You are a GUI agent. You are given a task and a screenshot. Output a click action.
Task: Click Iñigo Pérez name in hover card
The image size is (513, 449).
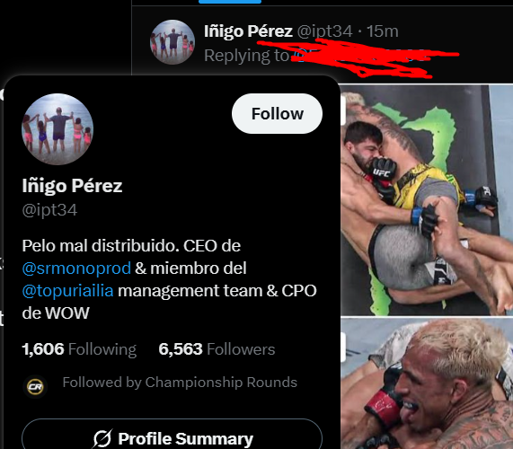[x=72, y=186]
